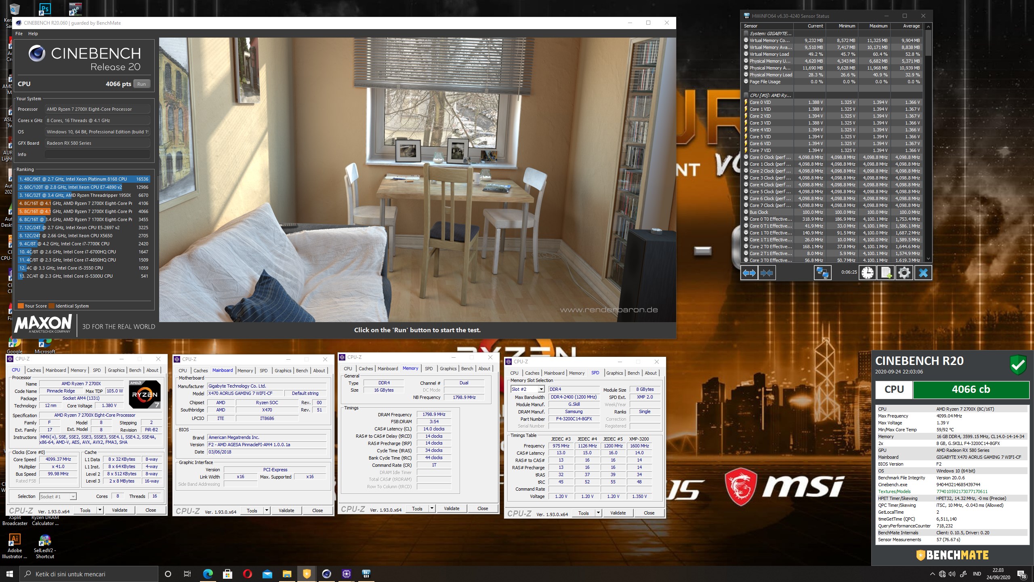1034x582 pixels.
Task: Select Bus Clock sensor row in HWiNFO
Action: pyautogui.click(x=833, y=212)
